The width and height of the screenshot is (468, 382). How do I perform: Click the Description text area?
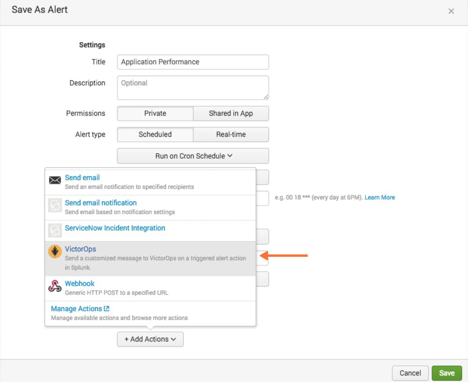193,88
